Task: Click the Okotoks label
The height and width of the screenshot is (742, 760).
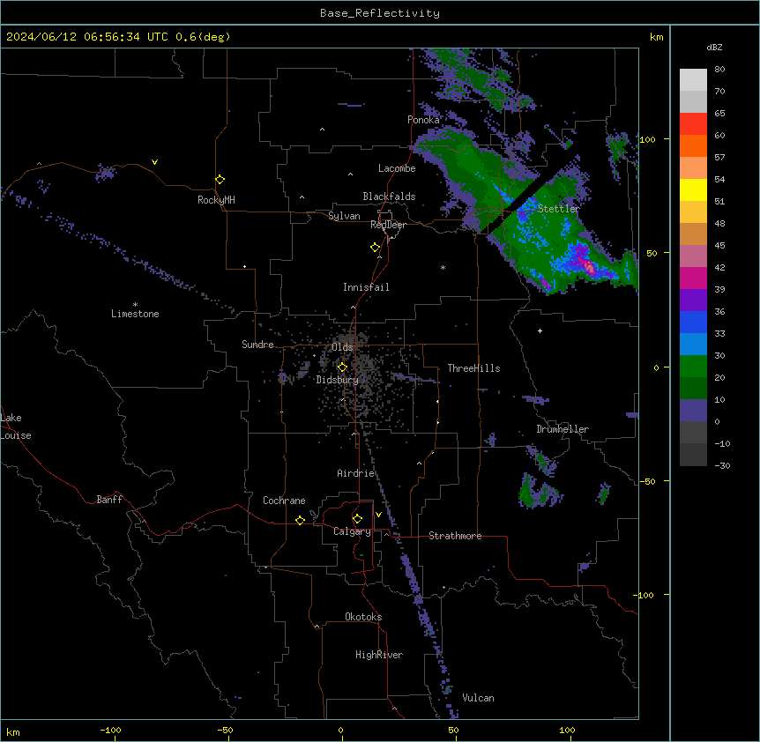Action: [363, 617]
